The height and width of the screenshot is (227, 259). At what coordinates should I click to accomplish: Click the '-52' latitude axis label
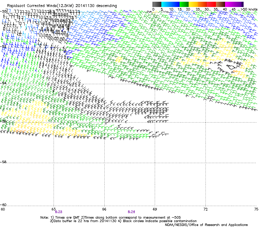[3, 46]
